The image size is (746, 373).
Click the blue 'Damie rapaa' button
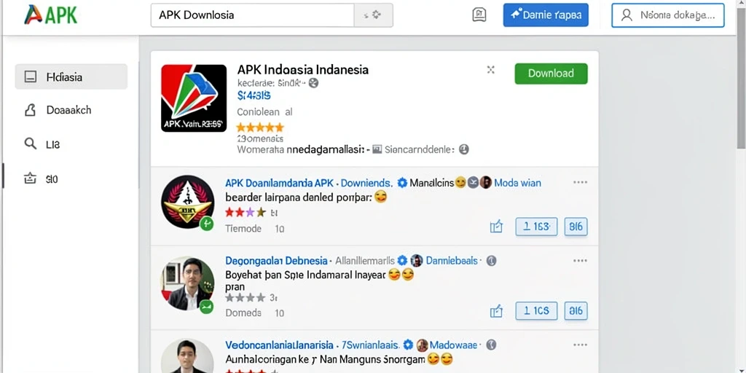click(546, 15)
